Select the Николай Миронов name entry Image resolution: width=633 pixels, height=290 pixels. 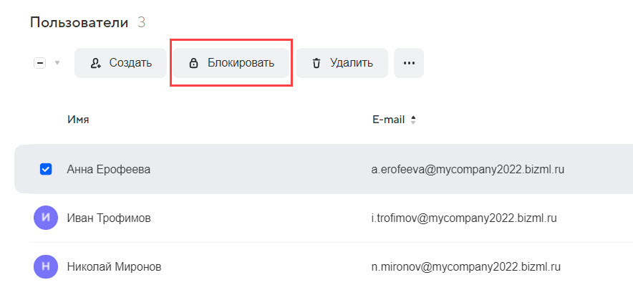(114, 267)
